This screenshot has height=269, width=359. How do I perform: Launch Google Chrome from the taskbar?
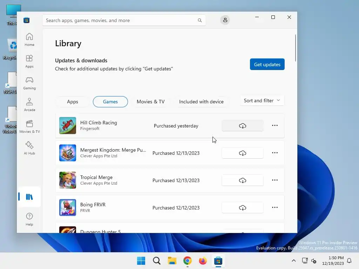click(187, 261)
